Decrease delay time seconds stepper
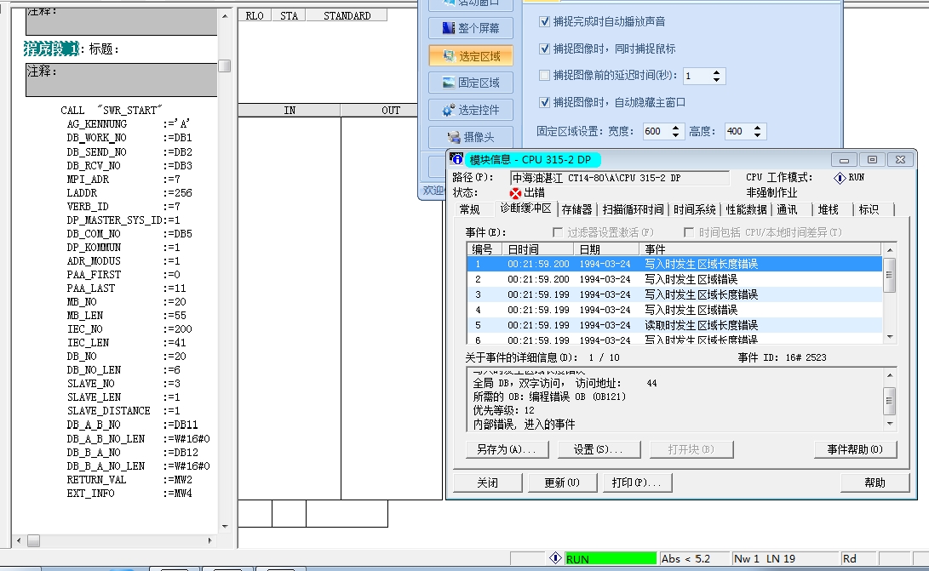Image resolution: width=929 pixels, height=571 pixels. pyautogui.click(x=717, y=79)
